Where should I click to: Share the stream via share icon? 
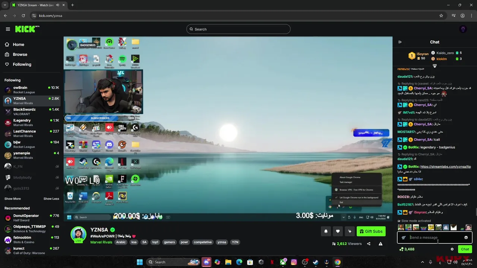tap(369, 244)
